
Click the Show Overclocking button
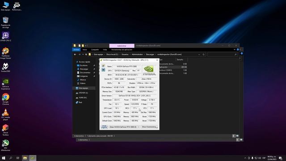click(149, 127)
